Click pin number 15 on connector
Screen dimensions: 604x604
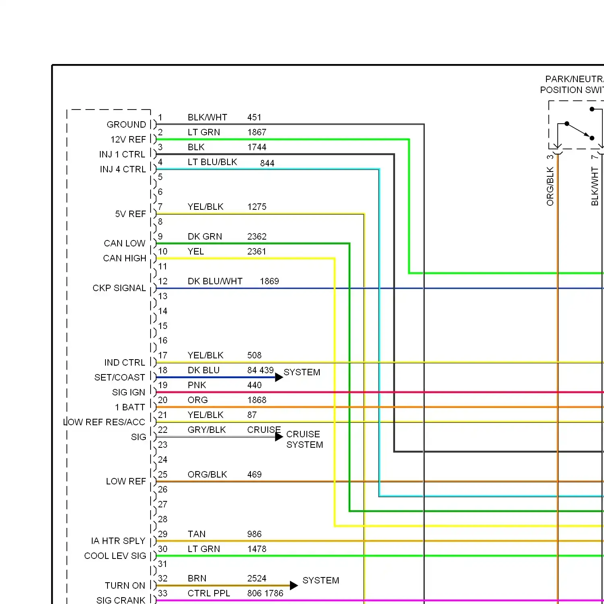pyautogui.click(x=163, y=326)
